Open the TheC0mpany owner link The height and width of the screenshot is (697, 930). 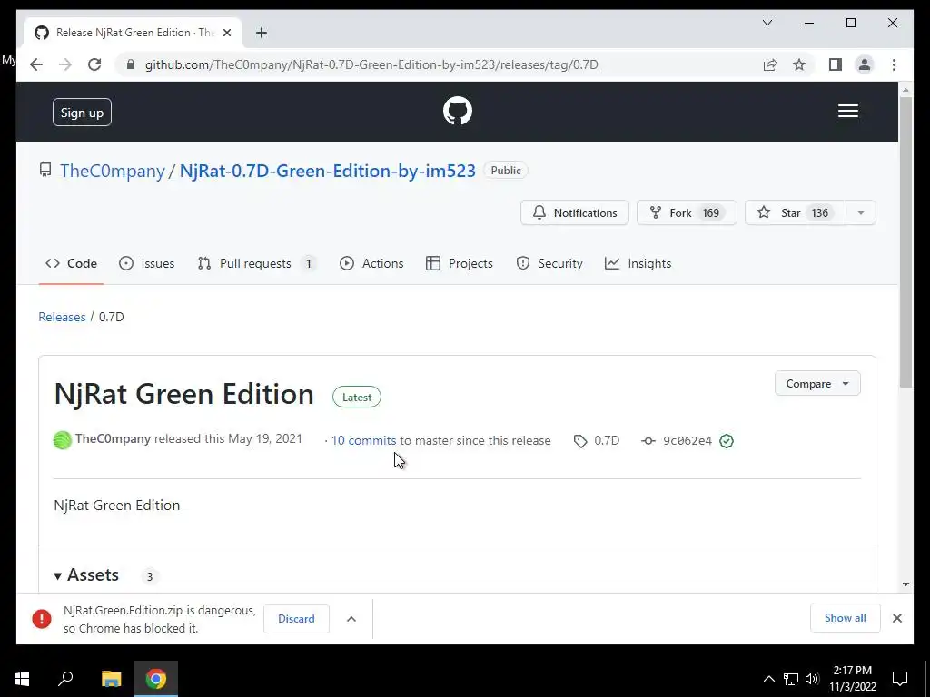coord(113,171)
